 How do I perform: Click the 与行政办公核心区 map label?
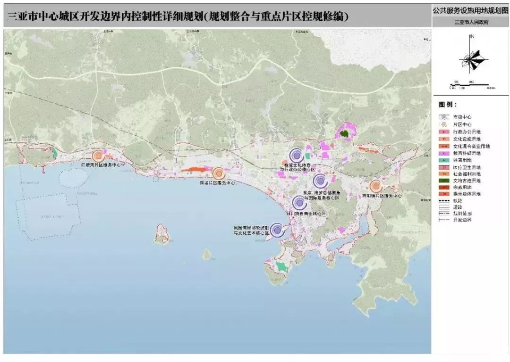point(297,170)
